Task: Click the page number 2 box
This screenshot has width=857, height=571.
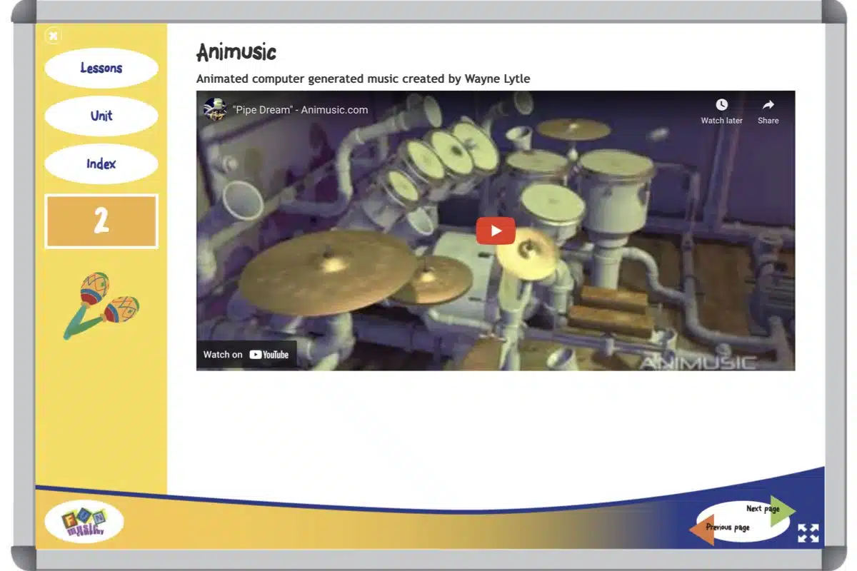Action: (x=101, y=221)
